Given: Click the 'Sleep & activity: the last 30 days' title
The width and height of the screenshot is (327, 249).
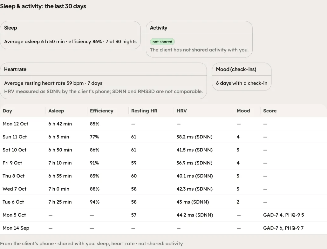Looking at the screenshot, I should tap(43, 6).
